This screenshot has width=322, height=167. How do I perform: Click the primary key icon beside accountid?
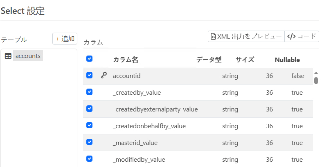click(104, 76)
